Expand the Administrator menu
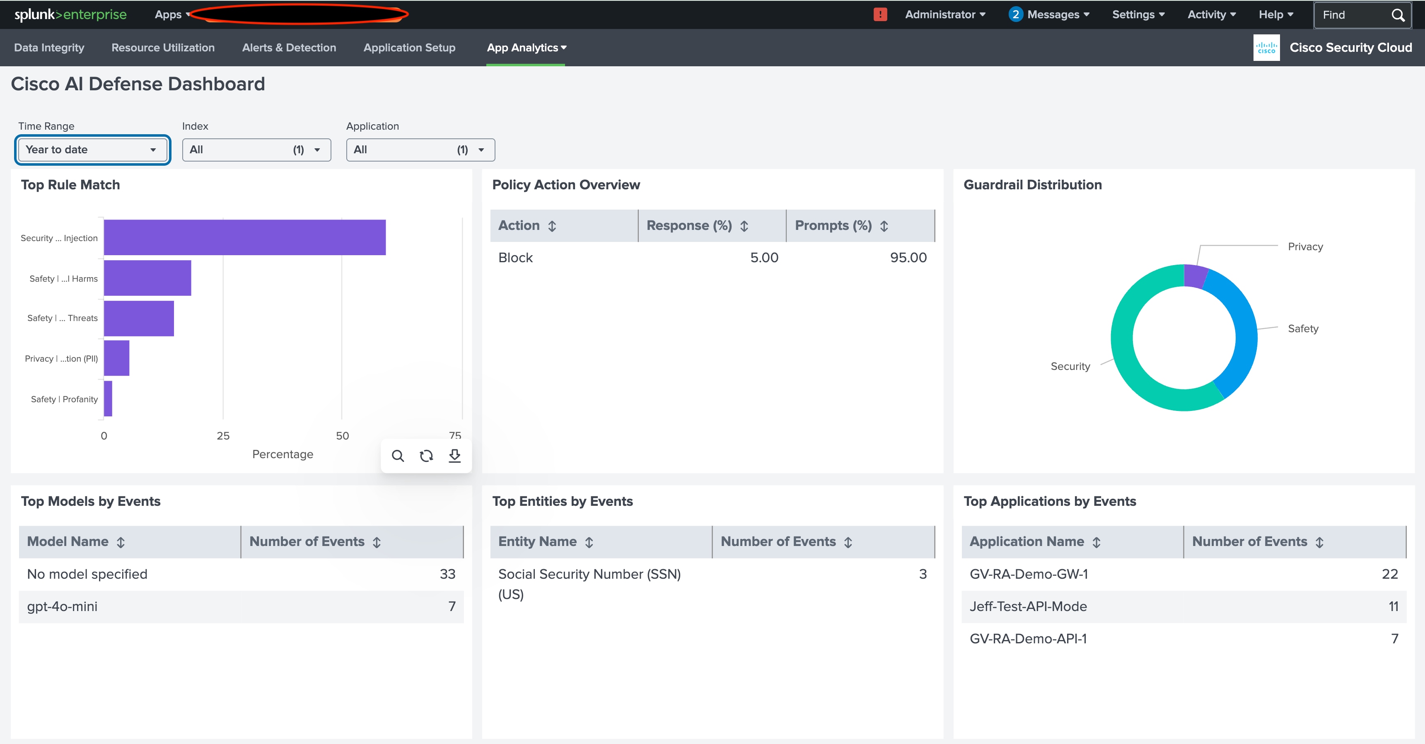The width and height of the screenshot is (1425, 744). click(945, 15)
